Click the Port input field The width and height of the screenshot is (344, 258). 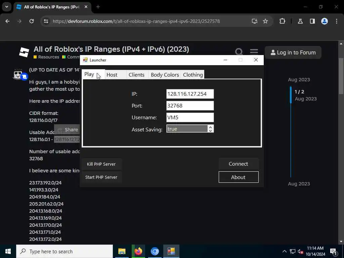click(190, 106)
